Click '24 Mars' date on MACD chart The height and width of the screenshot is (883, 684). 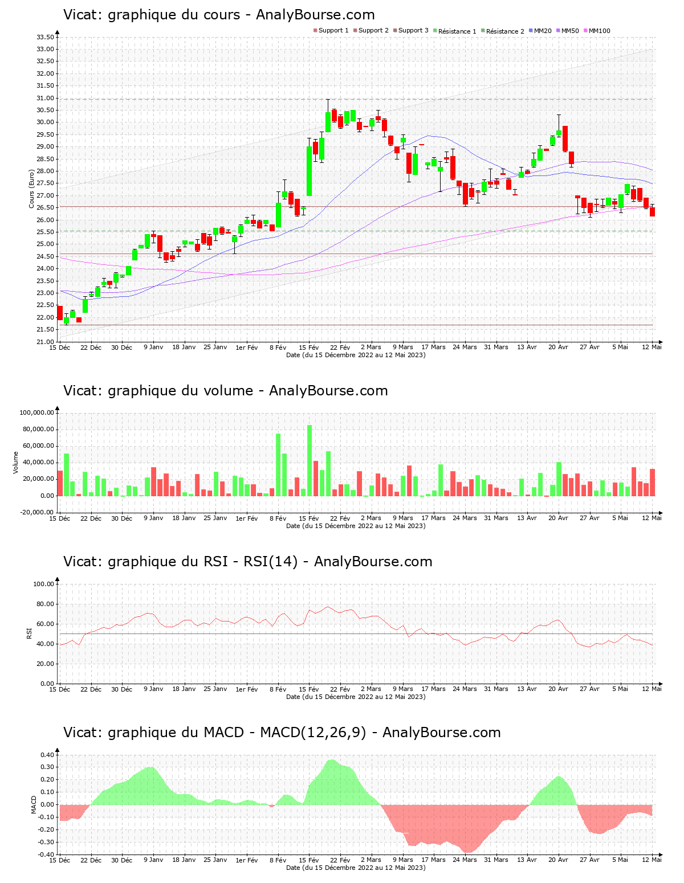[465, 860]
